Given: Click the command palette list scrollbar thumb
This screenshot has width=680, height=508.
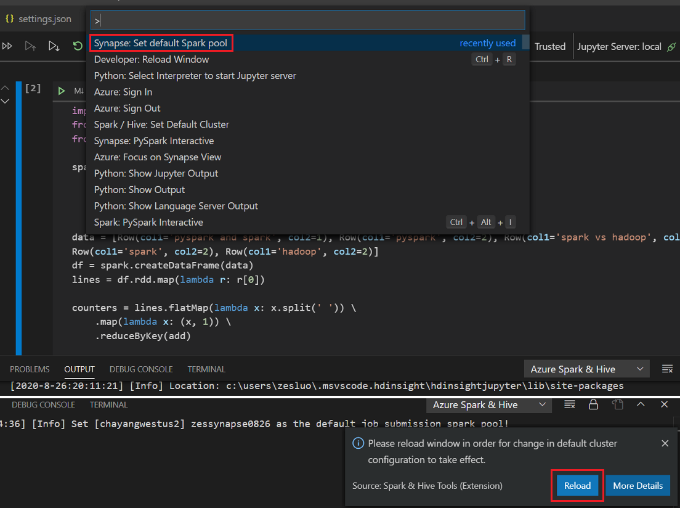Looking at the screenshot, I should coord(525,43).
